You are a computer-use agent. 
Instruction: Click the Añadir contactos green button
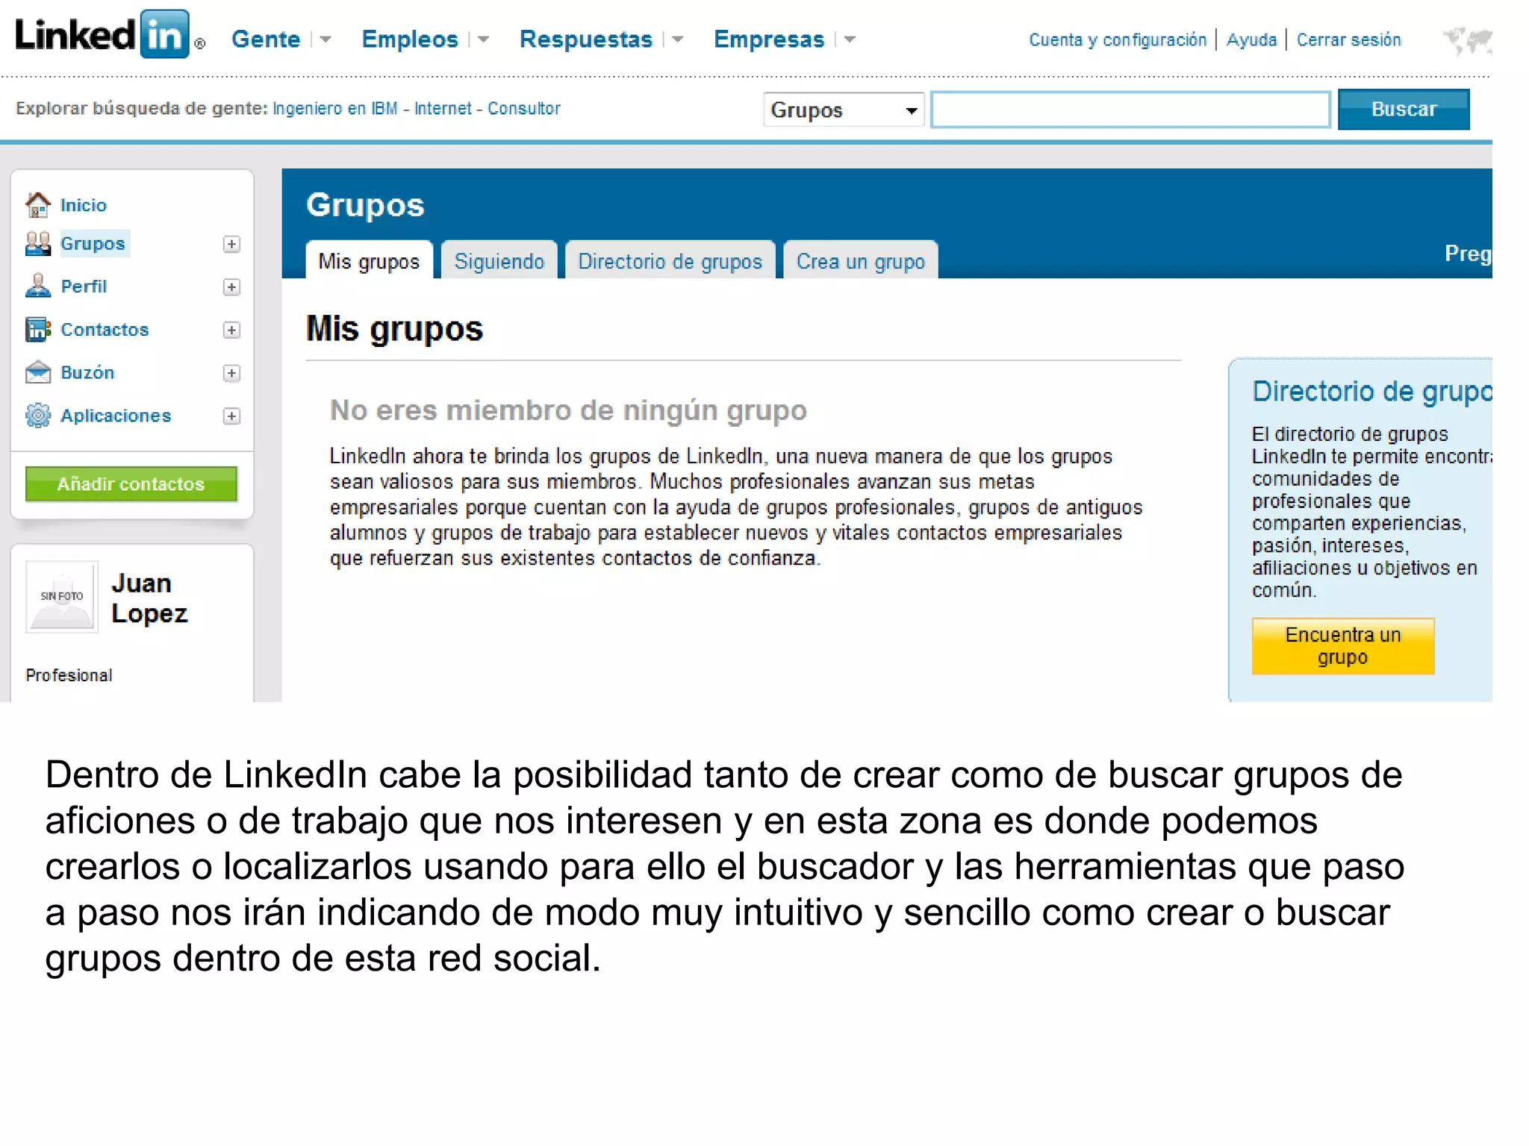point(131,483)
